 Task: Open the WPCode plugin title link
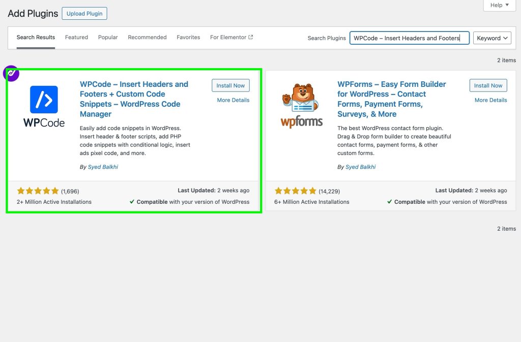(x=134, y=99)
